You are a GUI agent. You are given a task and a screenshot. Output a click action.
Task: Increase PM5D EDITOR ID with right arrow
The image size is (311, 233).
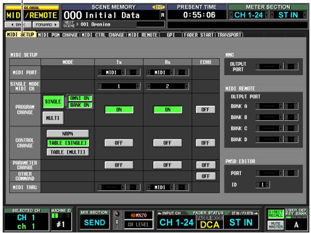(x=267, y=184)
